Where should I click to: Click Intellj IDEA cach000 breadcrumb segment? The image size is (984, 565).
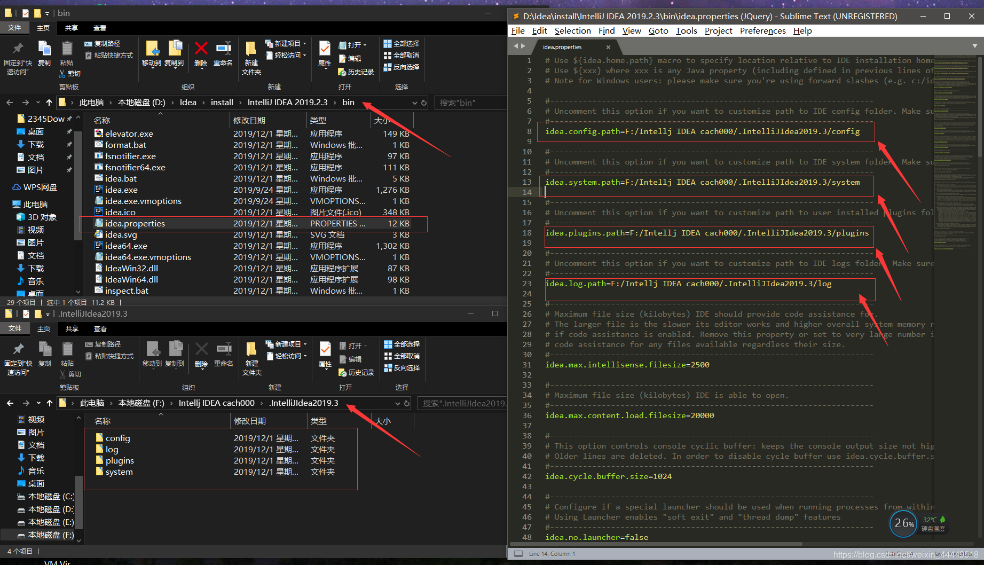(216, 403)
